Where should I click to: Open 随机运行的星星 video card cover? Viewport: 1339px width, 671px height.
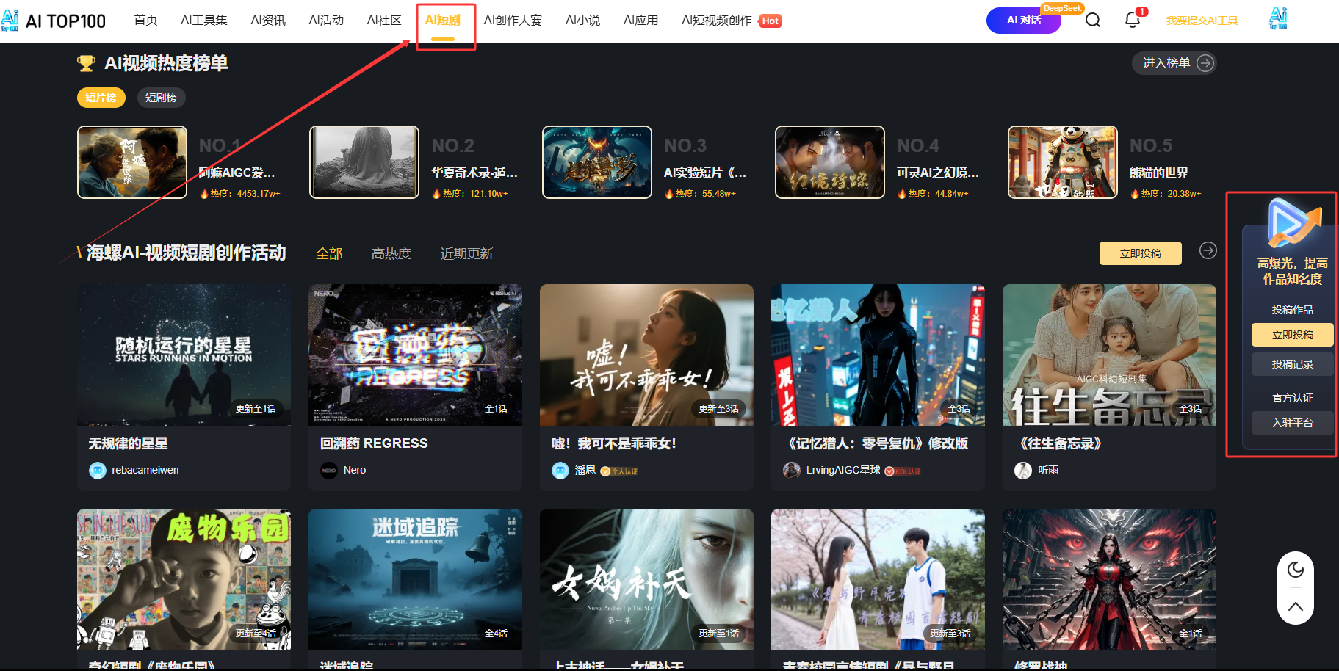184,355
